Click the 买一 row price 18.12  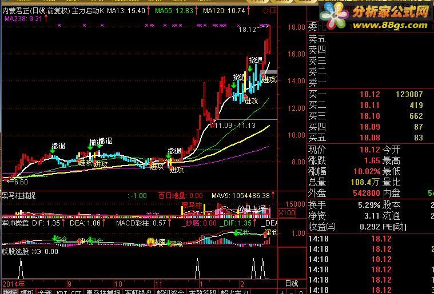tap(370, 95)
